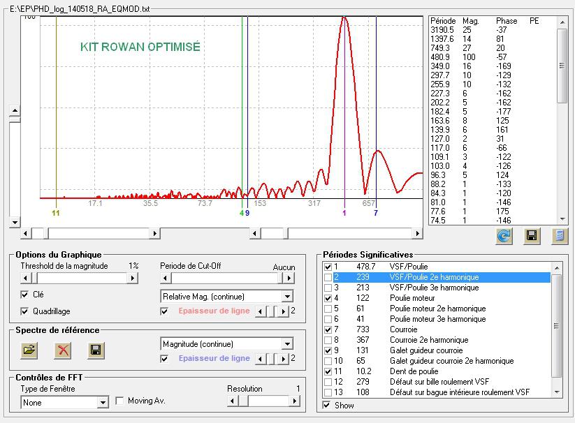Screen dimensions: 575x423
Task: Increase red Epaisseur de ligne value
Action: [x=283, y=311]
